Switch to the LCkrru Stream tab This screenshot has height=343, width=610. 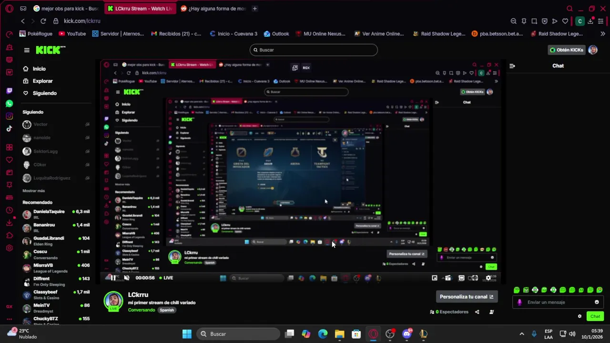click(139, 9)
